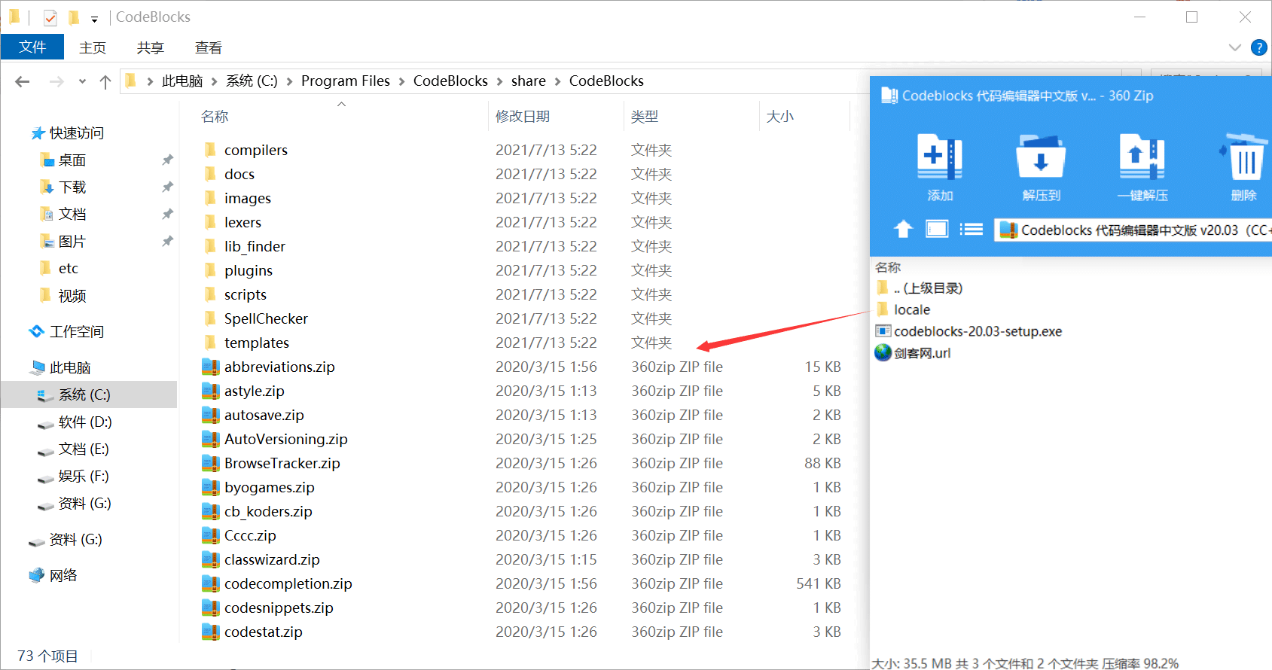Click the 工作空间 icon in sidebar
The height and width of the screenshot is (670, 1272).
coord(37,331)
